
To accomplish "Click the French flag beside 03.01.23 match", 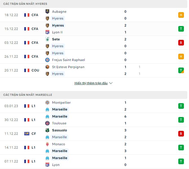I will [x=27, y=106].
